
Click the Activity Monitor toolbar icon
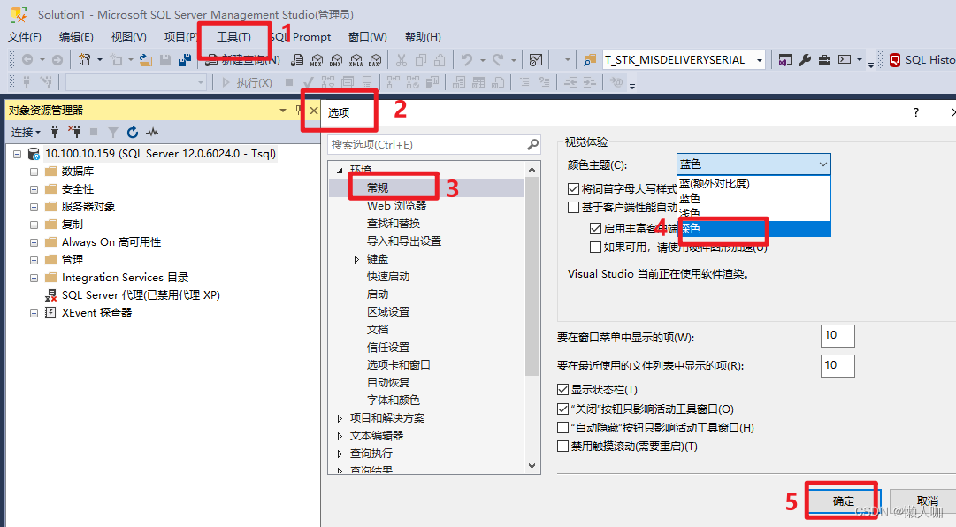point(536,60)
